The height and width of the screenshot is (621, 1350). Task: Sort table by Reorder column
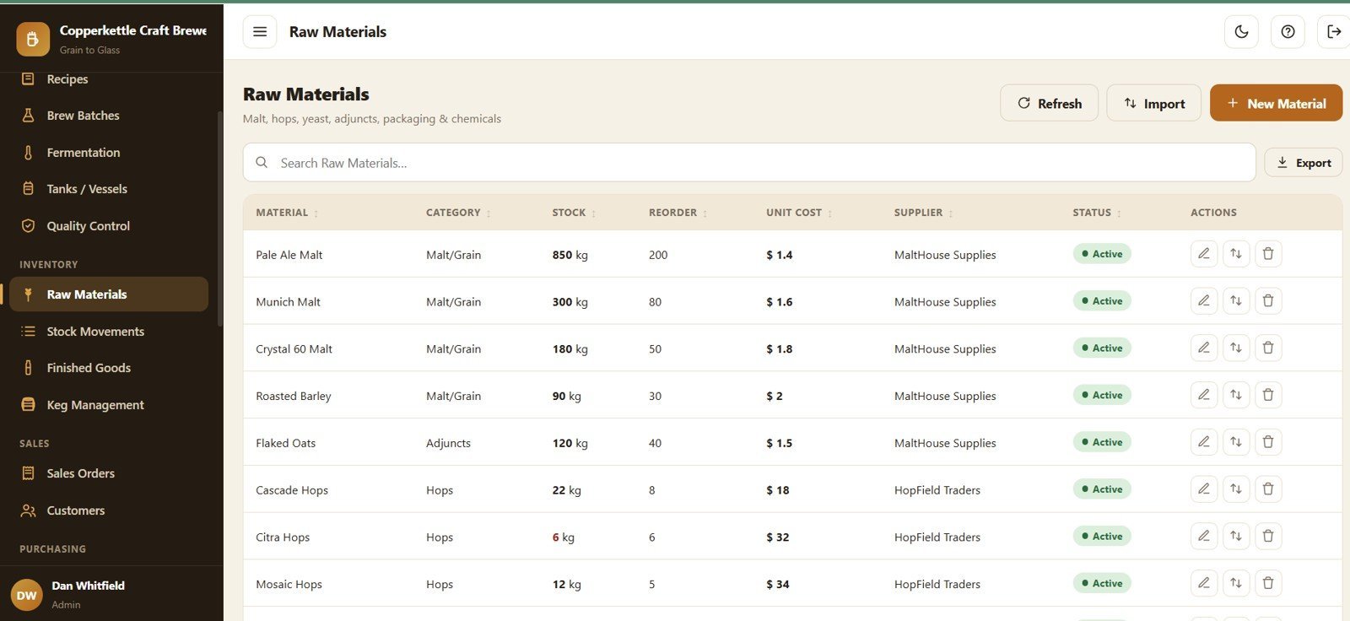point(678,213)
